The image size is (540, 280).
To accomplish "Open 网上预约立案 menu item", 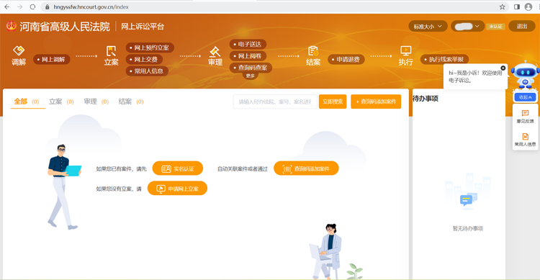I will pos(150,48).
